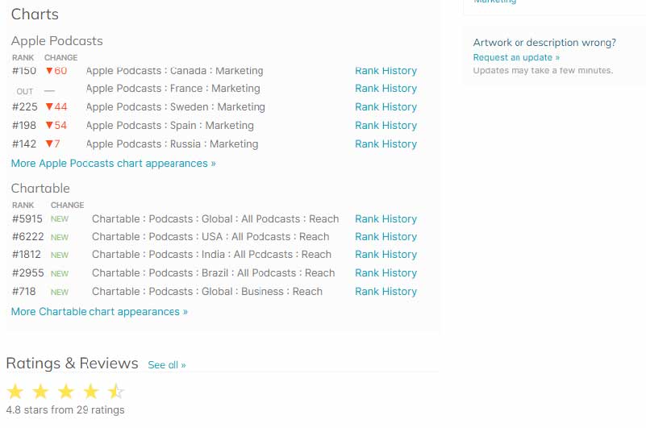The image size is (646, 428).
Task: Select 'Chartable : Podcasts : Global : All Podcasts : Reach'
Action: (x=215, y=219)
